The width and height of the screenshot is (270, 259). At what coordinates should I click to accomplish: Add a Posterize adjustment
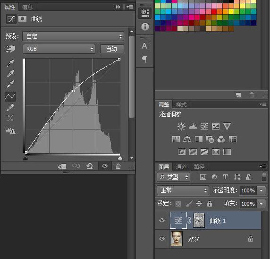pos(193,152)
